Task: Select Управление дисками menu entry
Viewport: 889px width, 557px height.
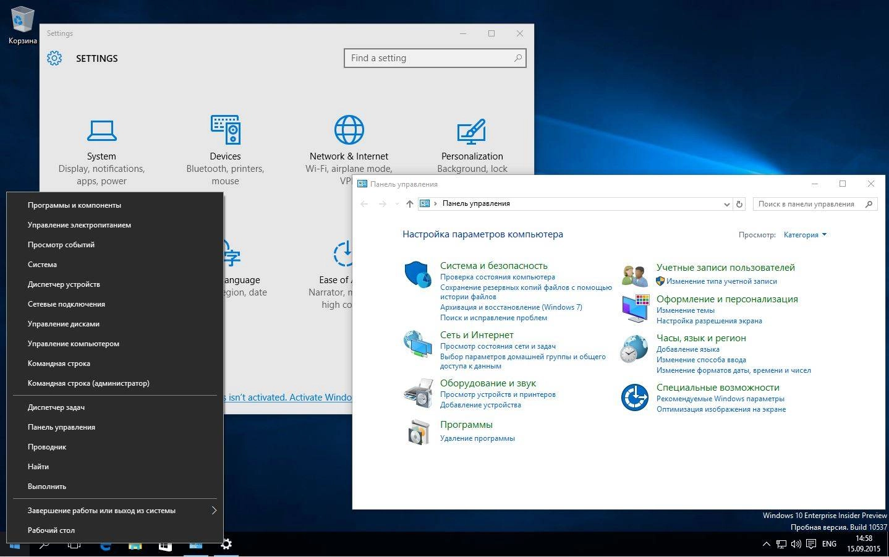Action: point(114,324)
